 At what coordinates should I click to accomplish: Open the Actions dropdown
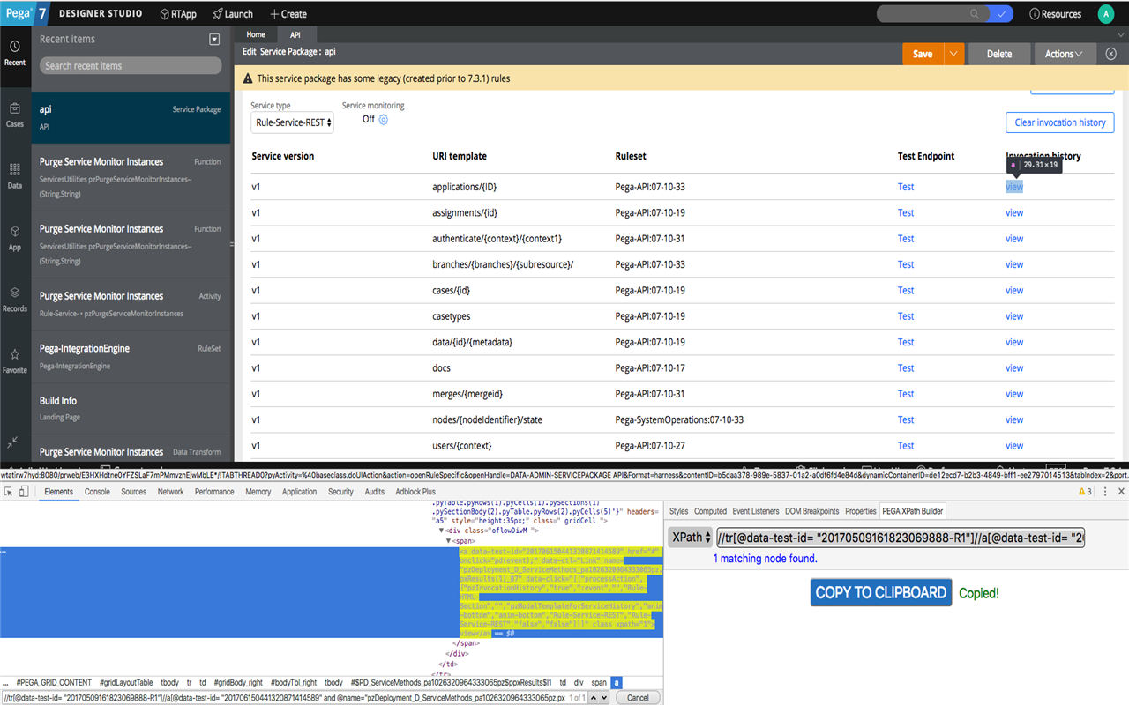coord(1065,54)
